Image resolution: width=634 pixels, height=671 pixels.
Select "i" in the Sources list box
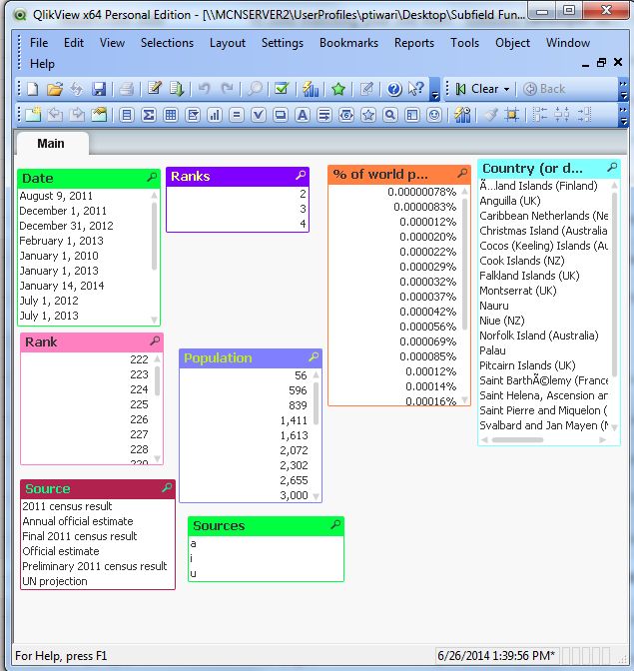pyautogui.click(x=266, y=558)
